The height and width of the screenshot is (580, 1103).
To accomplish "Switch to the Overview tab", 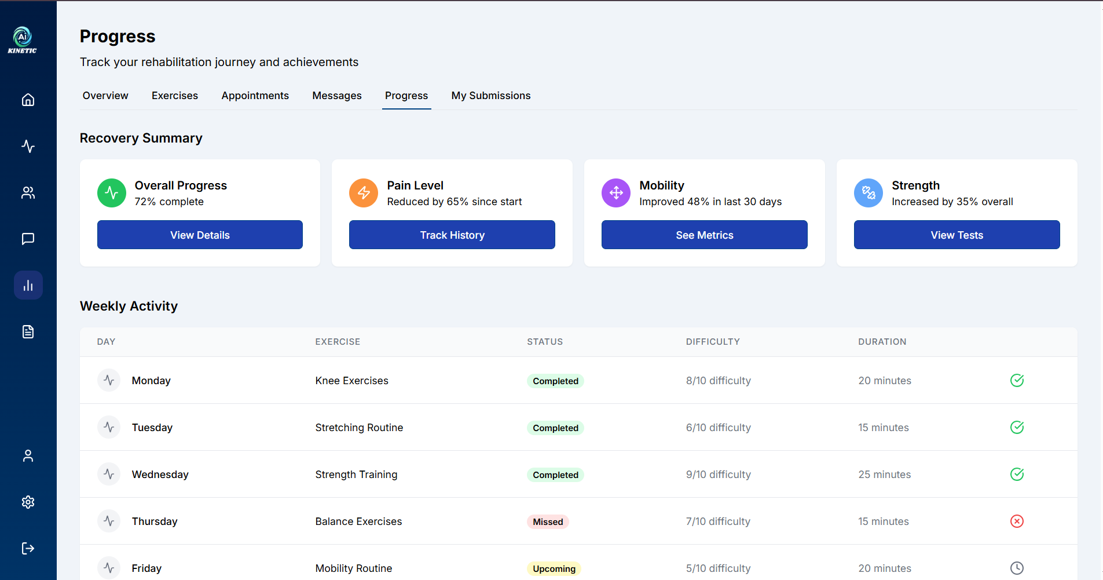I will pos(105,96).
